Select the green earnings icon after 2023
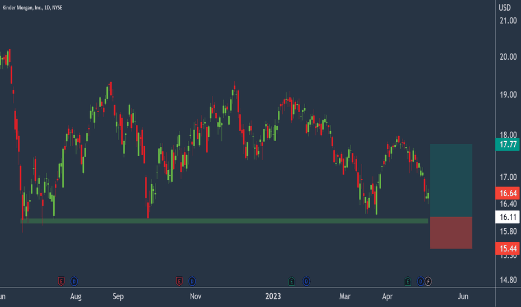The height and width of the screenshot is (307, 521). [291, 281]
